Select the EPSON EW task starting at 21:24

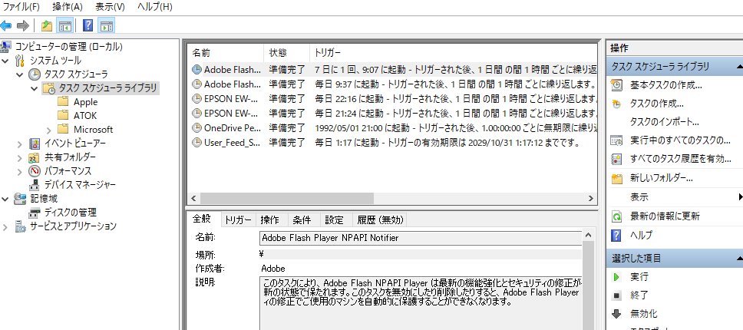[392, 113]
